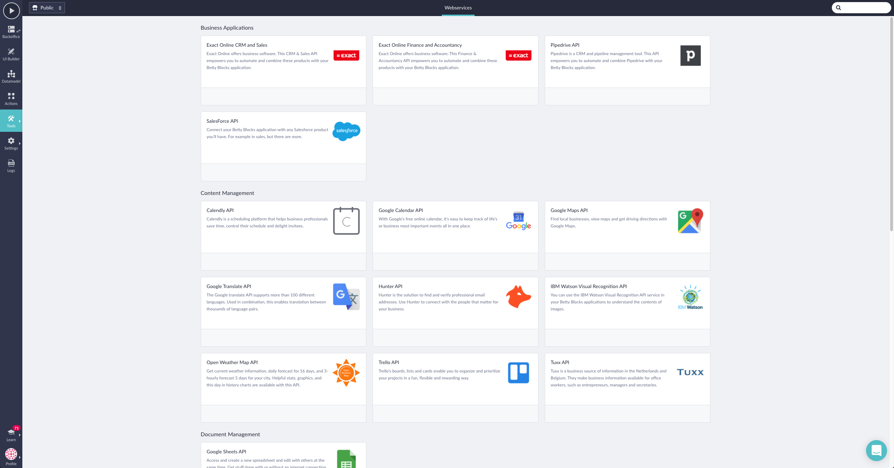This screenshot has width=894, height=468.
Task: Open the Actions sidebar item
Action: (11, 99)
